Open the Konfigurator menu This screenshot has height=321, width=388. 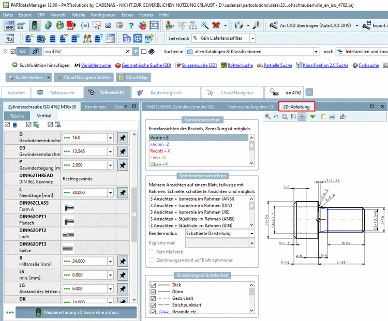point(103,15)
